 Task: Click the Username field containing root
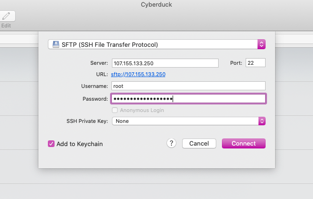(188, 86)
